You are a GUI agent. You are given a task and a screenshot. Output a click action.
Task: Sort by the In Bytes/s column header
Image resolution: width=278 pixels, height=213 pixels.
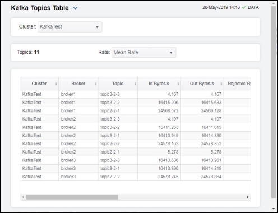[159, 84]
